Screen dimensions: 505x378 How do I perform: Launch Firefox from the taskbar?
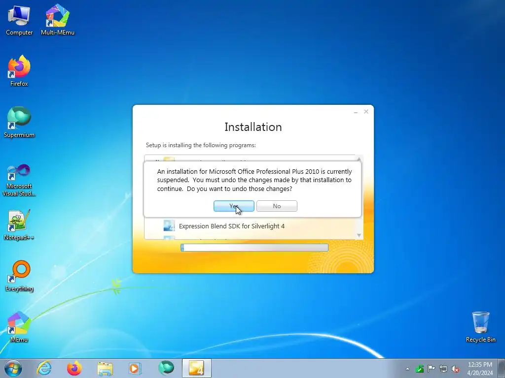74,368
